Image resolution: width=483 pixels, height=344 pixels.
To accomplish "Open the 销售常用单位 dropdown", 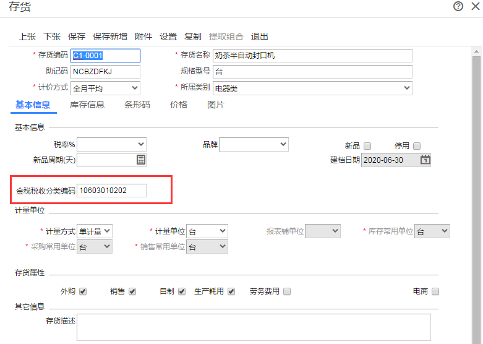I will coord(207,246).
